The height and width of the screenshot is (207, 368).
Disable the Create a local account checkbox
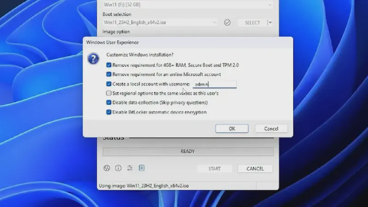[109, 84]
